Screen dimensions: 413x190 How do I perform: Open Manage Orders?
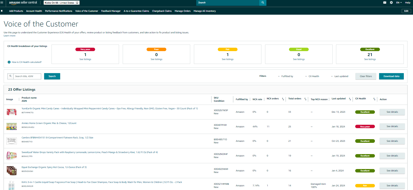click(x=183, y=11)
